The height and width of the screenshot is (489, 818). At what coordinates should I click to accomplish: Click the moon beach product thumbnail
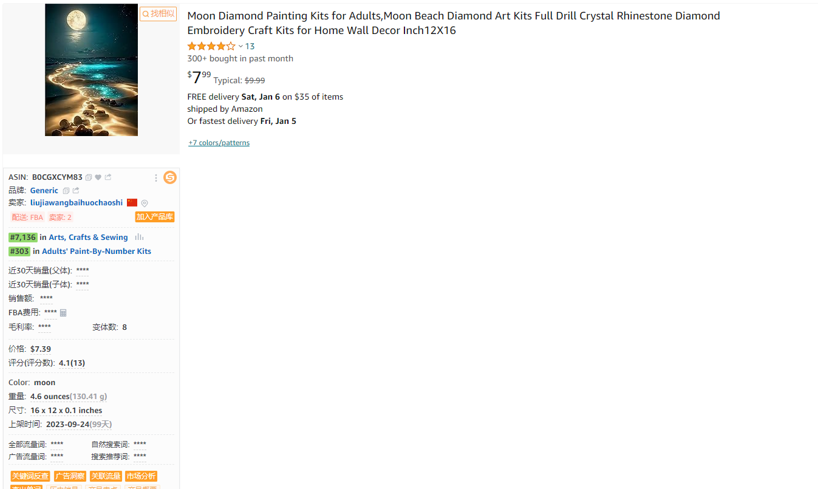coord(91,70)
